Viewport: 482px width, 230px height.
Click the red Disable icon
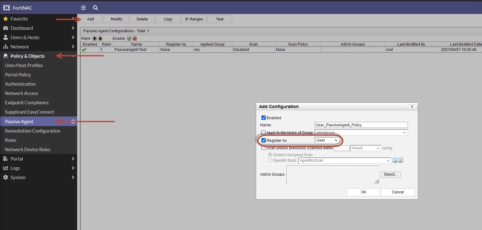[135, 38]
